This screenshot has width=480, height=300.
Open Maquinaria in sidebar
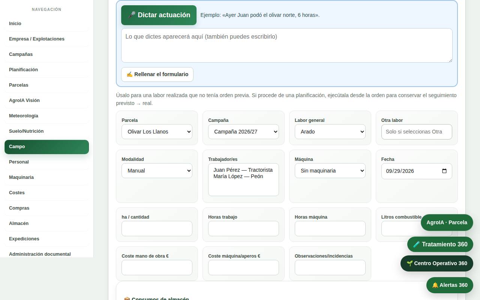tap(46, 177)
